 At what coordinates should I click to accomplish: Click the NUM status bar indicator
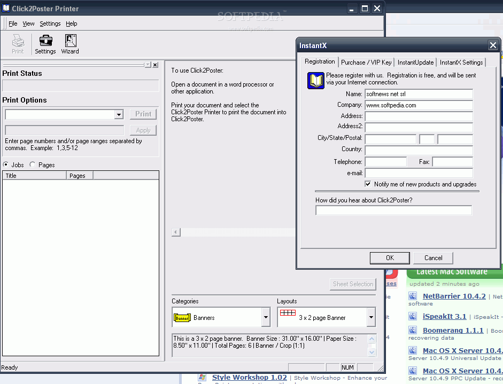tap(348, 367)
